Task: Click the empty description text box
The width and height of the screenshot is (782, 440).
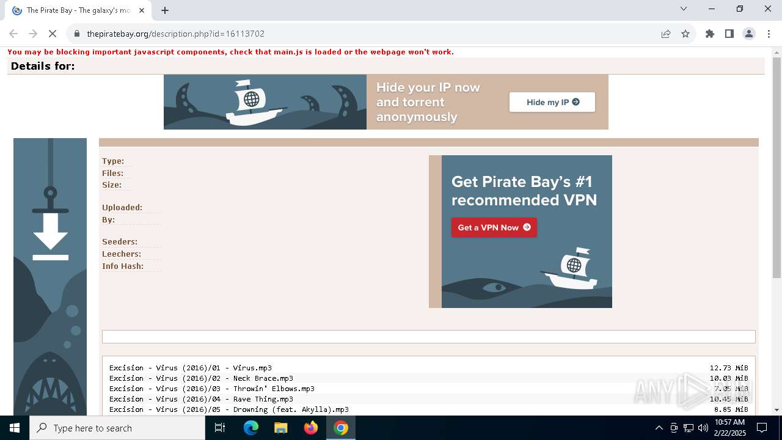Action: 429,337
